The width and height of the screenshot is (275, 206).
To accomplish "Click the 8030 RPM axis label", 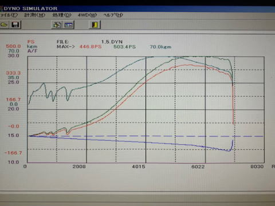I will point(257,167).
